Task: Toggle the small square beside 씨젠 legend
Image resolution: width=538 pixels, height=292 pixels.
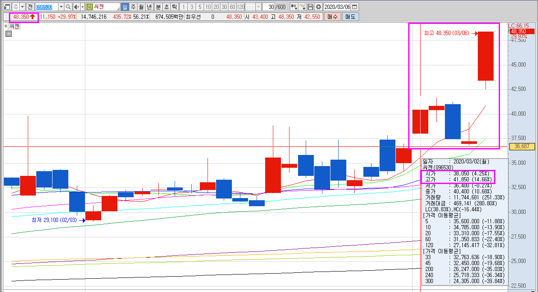Action: tap(6, 26)
